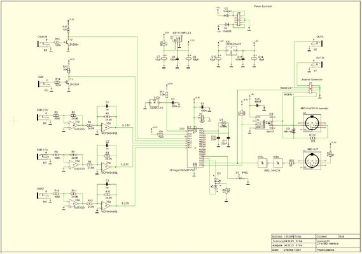Click the T2 2N3904 transistor symbol
Viewport: 362px width, 254px height.
click(x=68, y=43)
